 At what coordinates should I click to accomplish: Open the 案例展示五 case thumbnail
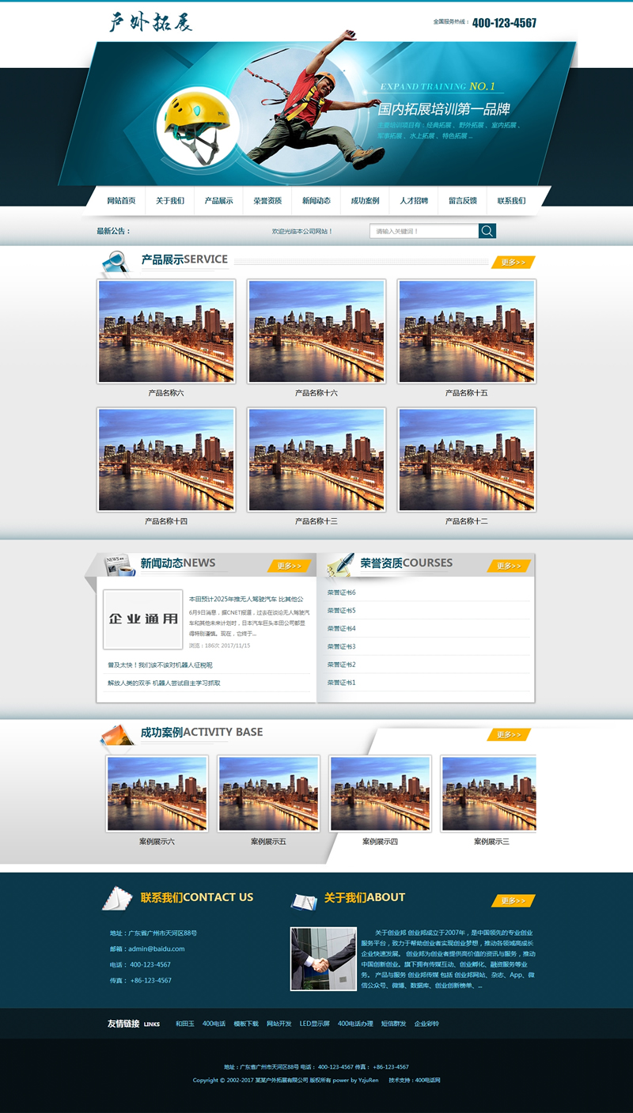[x=268, y=793]
